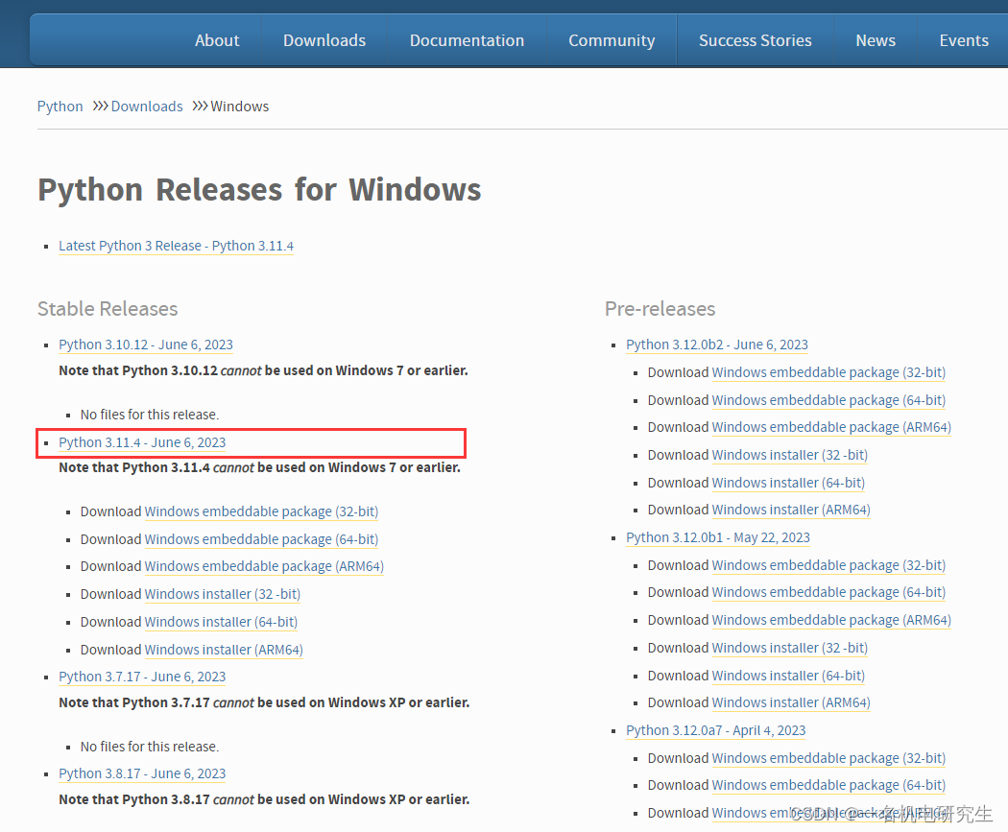Download 3.11.4 embeddable package (64-bit)
The height and width of the screenshot is (832, 1008).
tap(261, 539)
